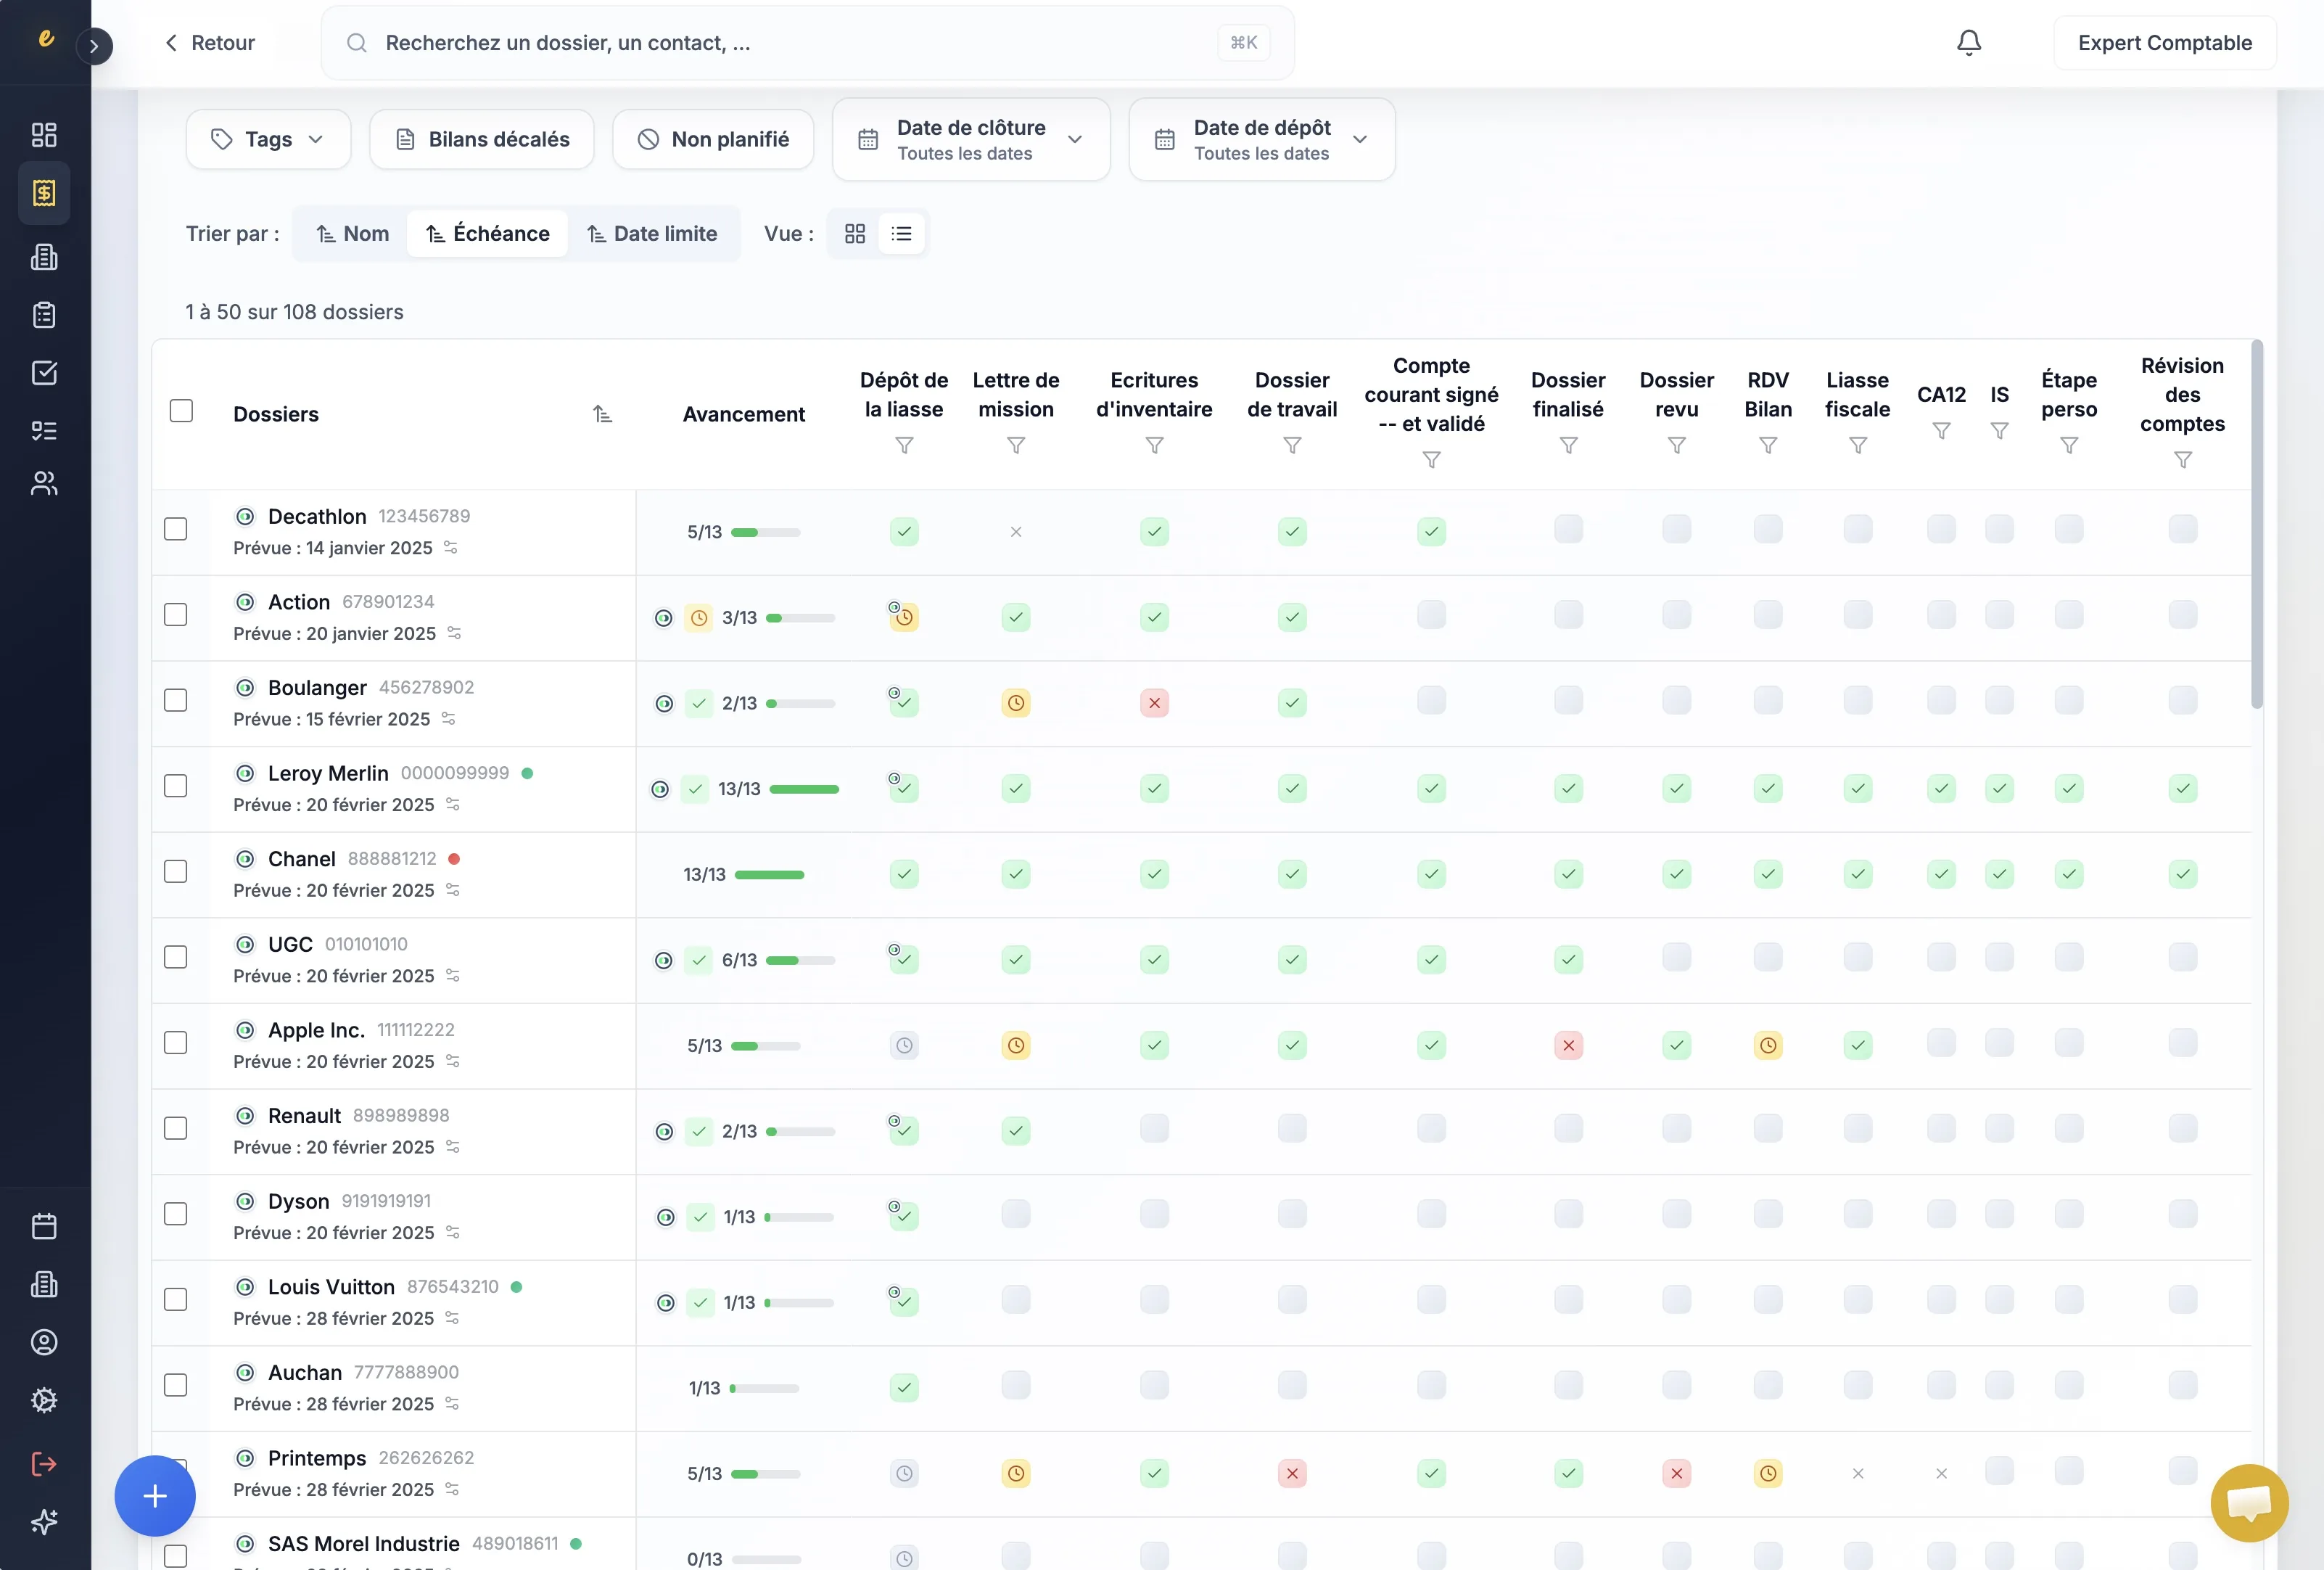The height and width of the screenshot is (1570, 2324).
Task: Open the Expert Comptable account button
Action: (x=2165, y=43)
